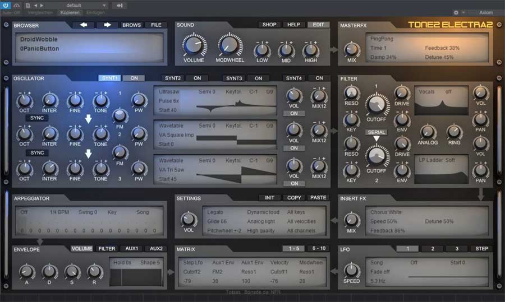Toggle SYNT3 ON switch
Image resolution: width=505 pixels, height=302 pixels.
click(x=258, y=78)
